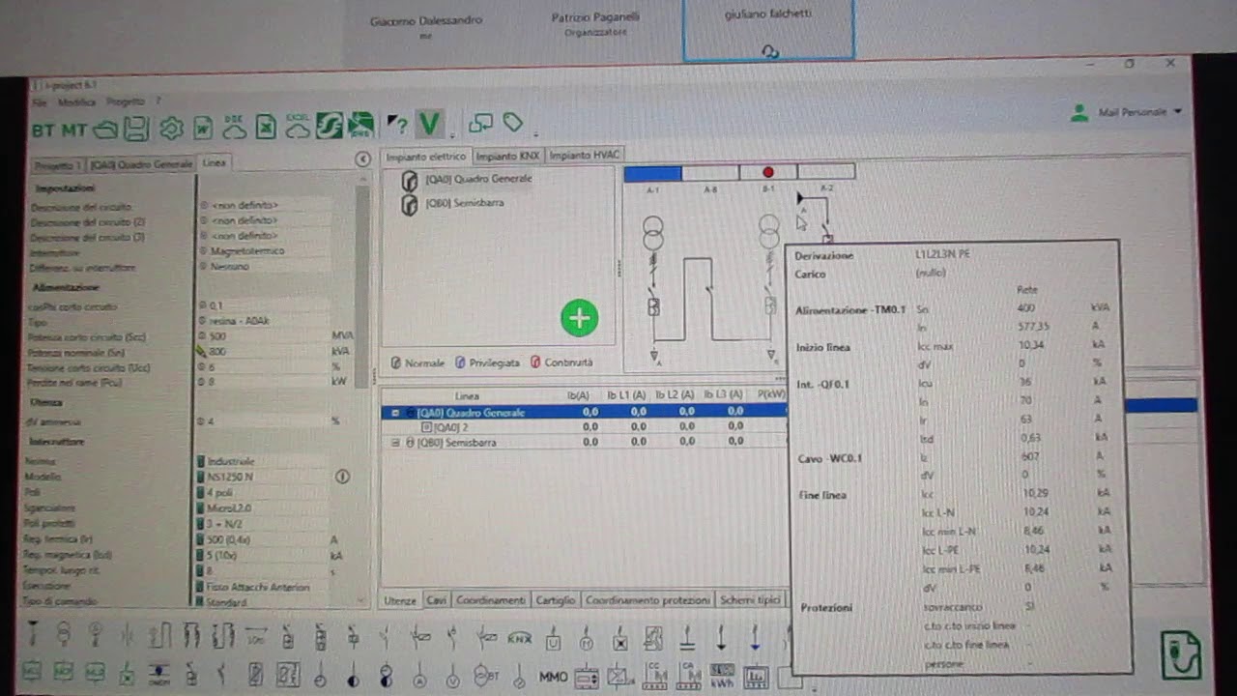
Task: Collapse the [QA0] Quadro Generale table row
Action: pyautogui.click(x=395, y=413)
